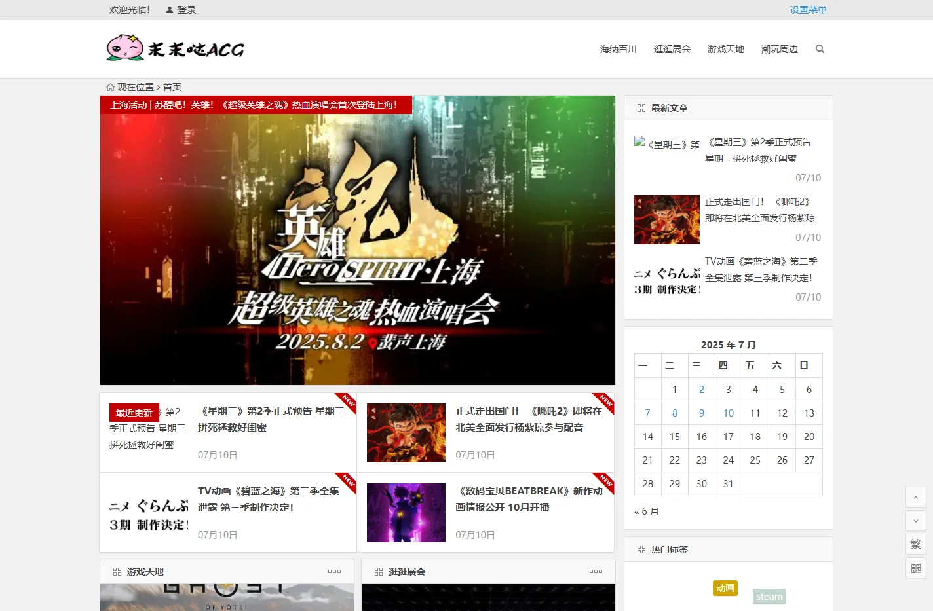
Task: Select calendar date 7
Action: point(648,413)
